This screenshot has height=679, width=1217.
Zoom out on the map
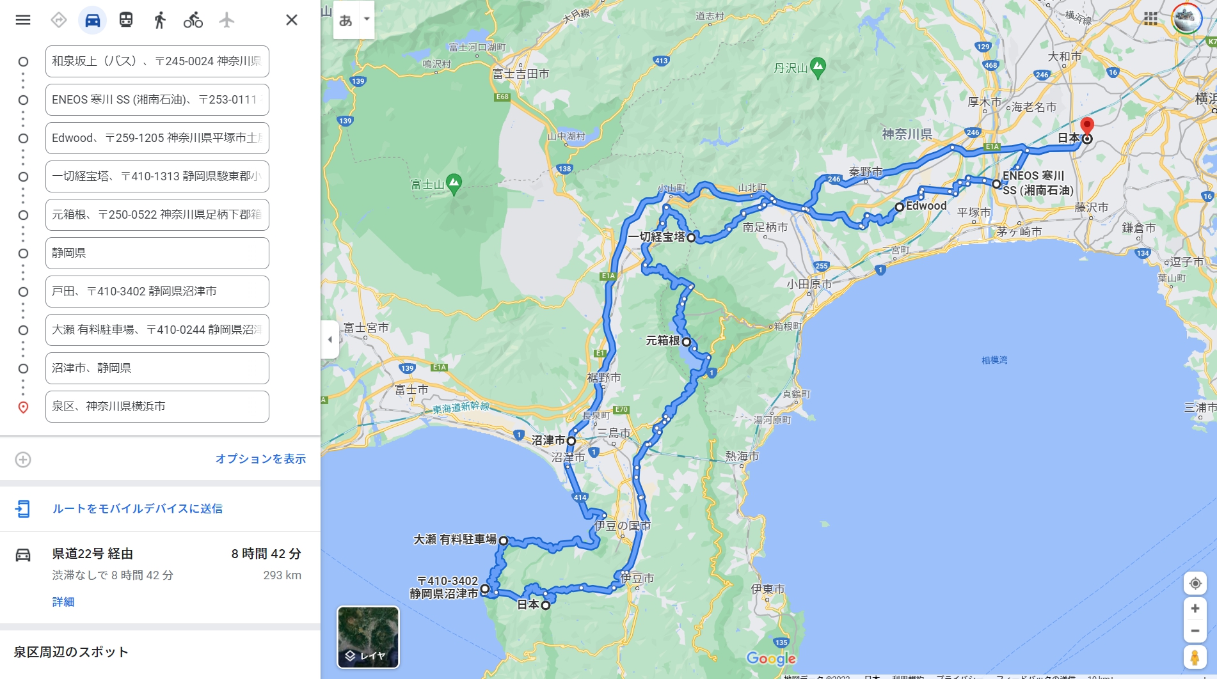pos(1195,631)
